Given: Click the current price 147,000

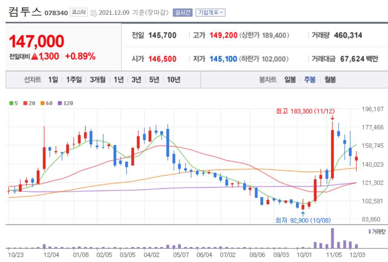Looking at the screenshot, I should 37,41.
